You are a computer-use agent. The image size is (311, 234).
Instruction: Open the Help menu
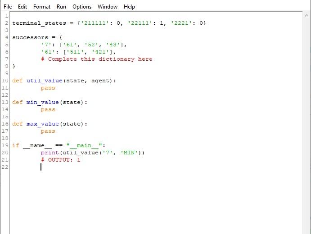tap(129, 7)
